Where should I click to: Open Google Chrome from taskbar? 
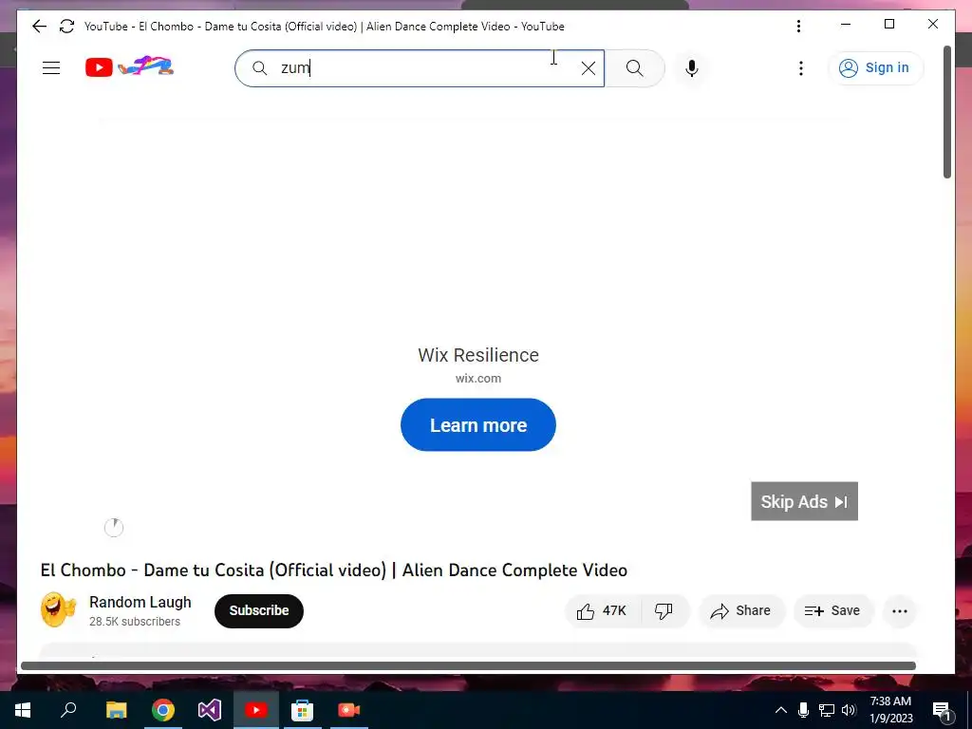coord(163,710)
